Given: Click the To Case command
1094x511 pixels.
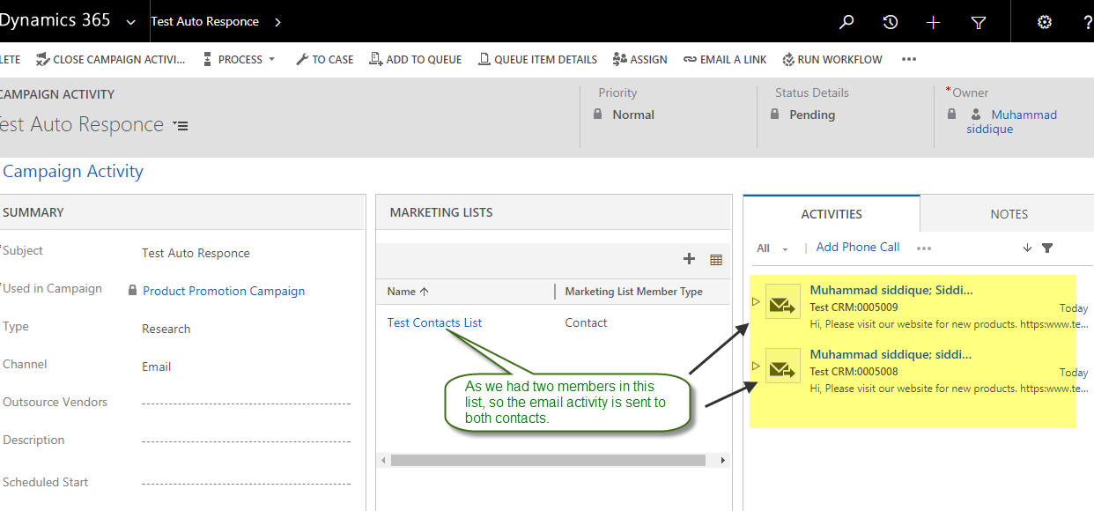Looking at the screenshot, I should pyautogui.click(x=324, y=59).
